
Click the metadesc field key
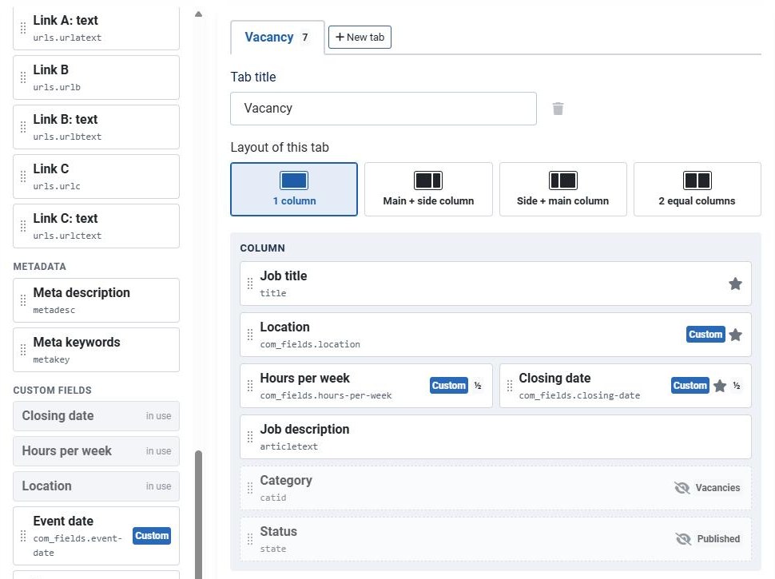pyautogui.click(x=54, y=310)
